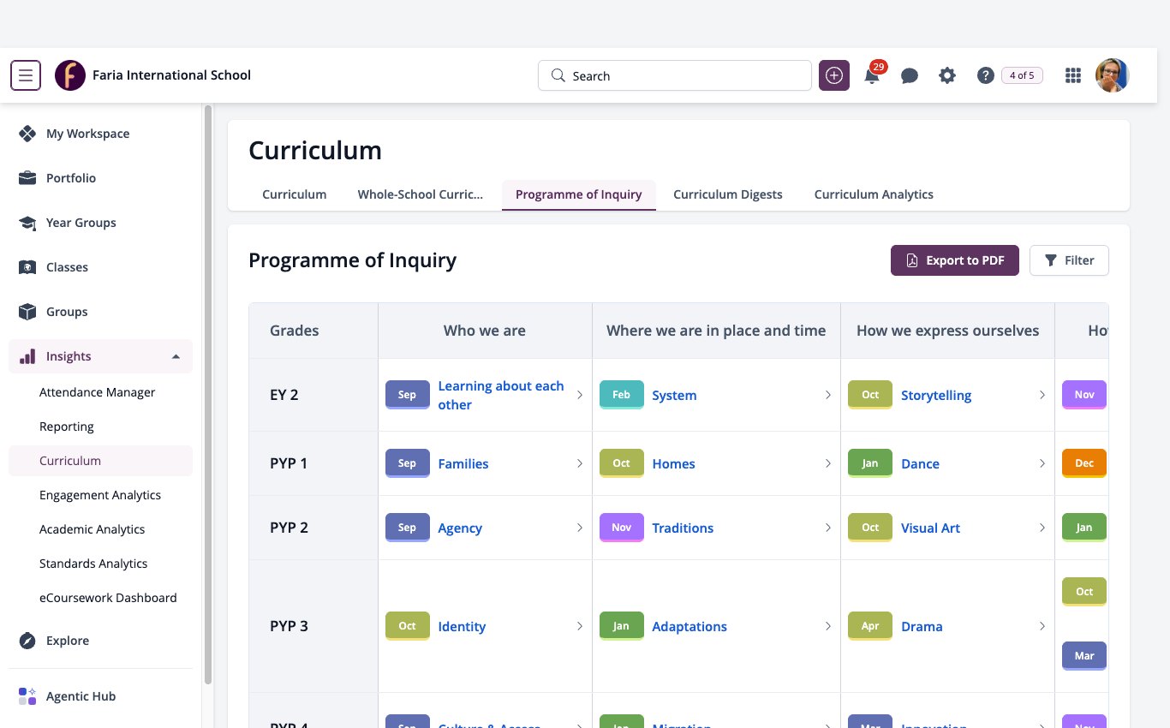Click the sidebar vertical scrollbar
This screenshot has width=1170, height=728.
click(208, 394)
